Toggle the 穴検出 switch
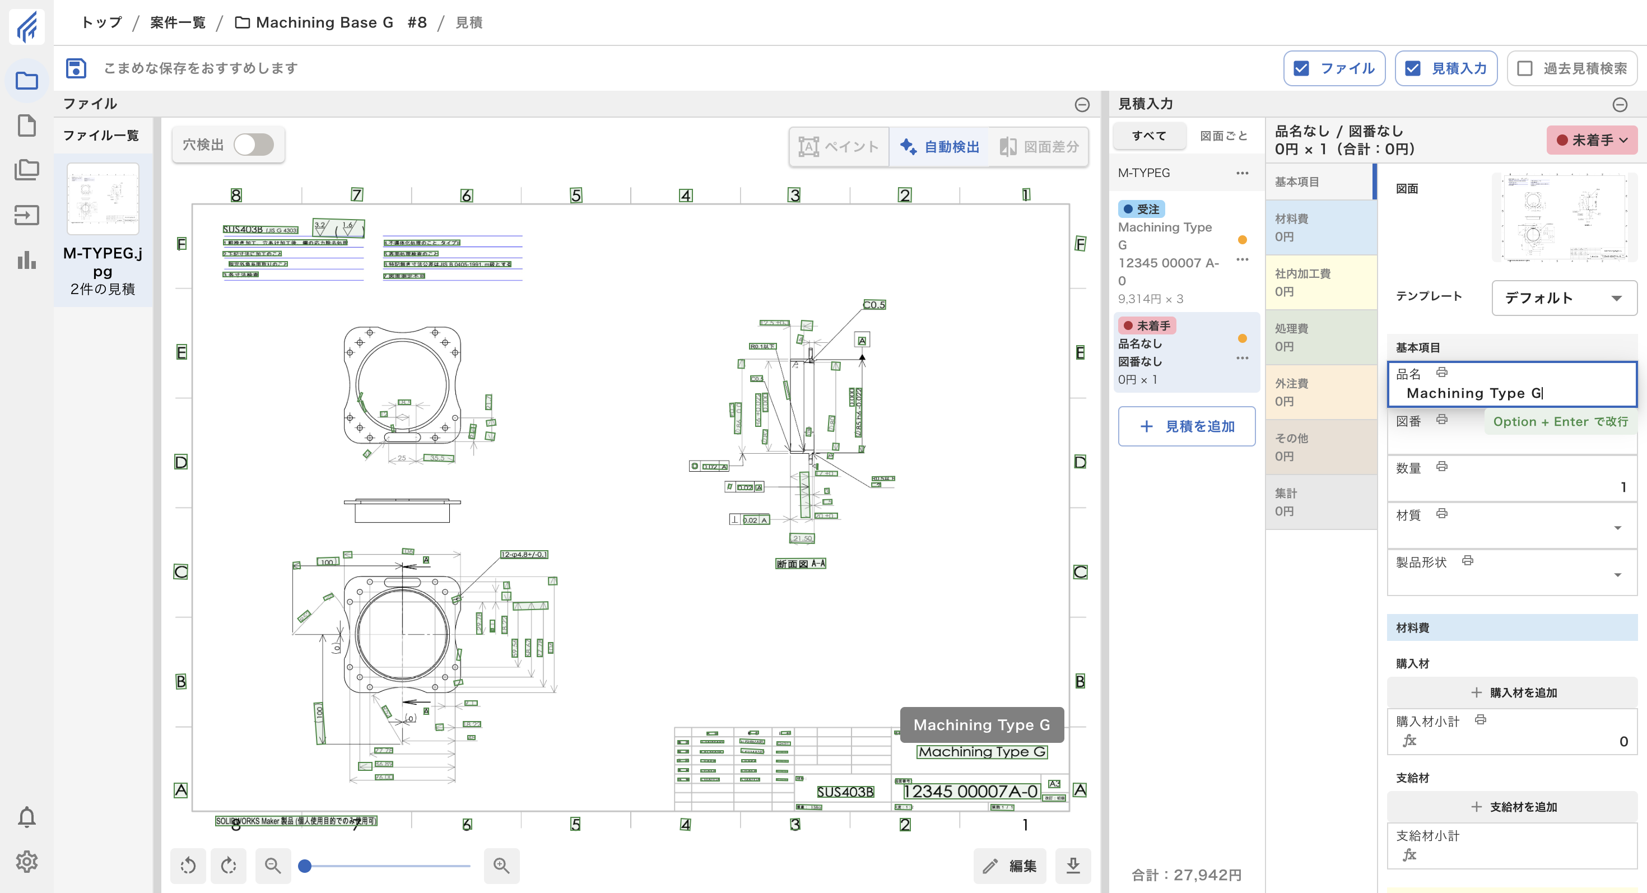Image resolution: width=1647 pixels, height=893 pixels. coord(254,145)
